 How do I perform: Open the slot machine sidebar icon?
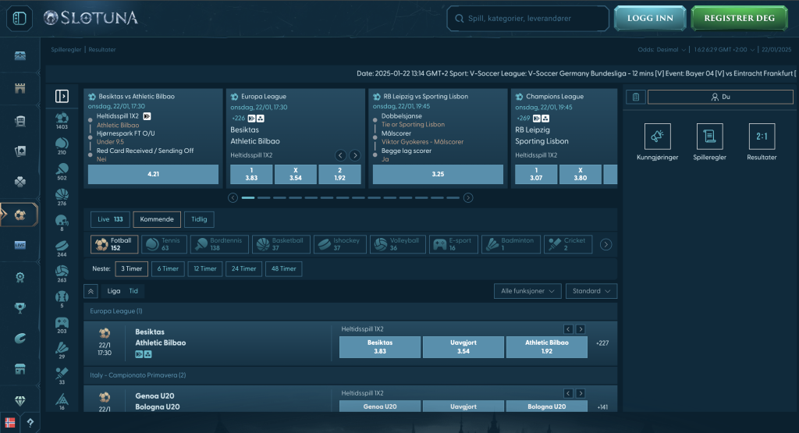tap(20, 121)
